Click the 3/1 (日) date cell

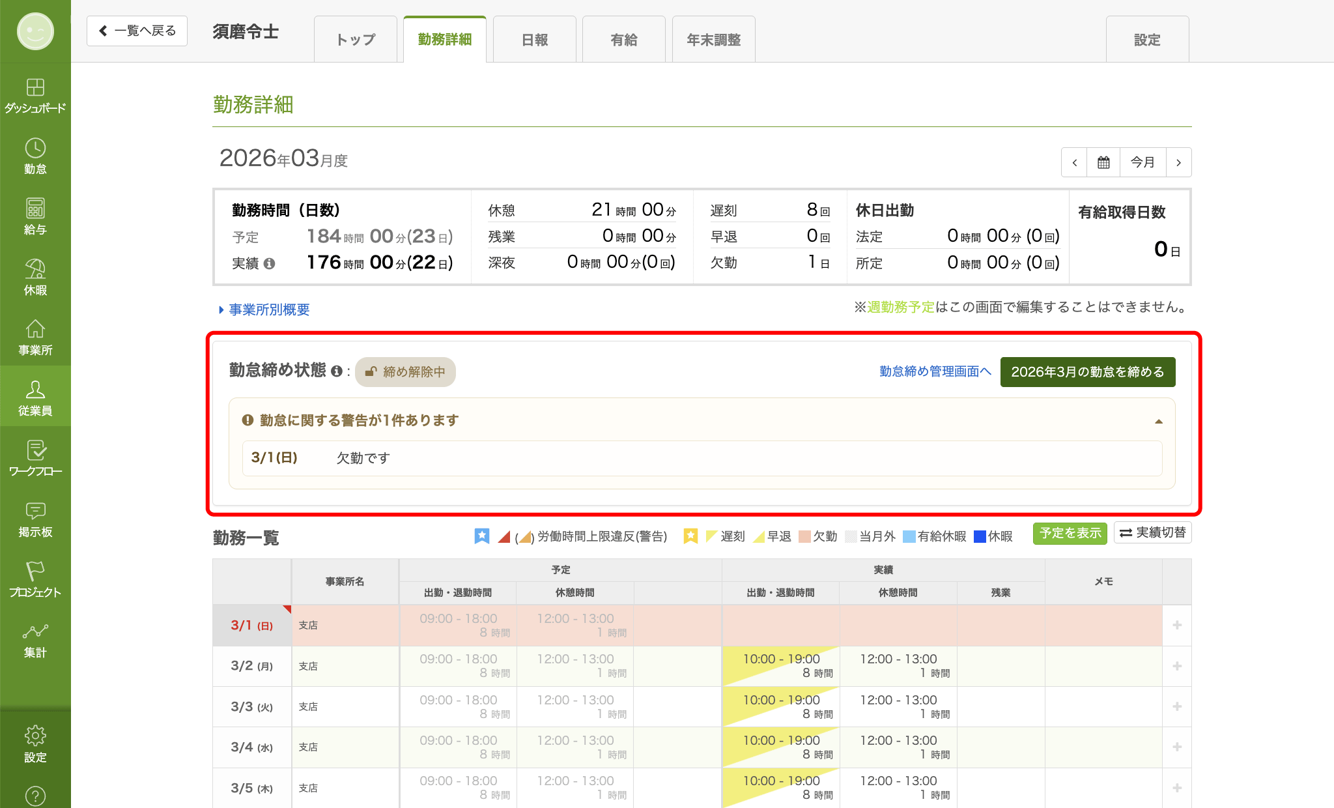tap(252, 626)
